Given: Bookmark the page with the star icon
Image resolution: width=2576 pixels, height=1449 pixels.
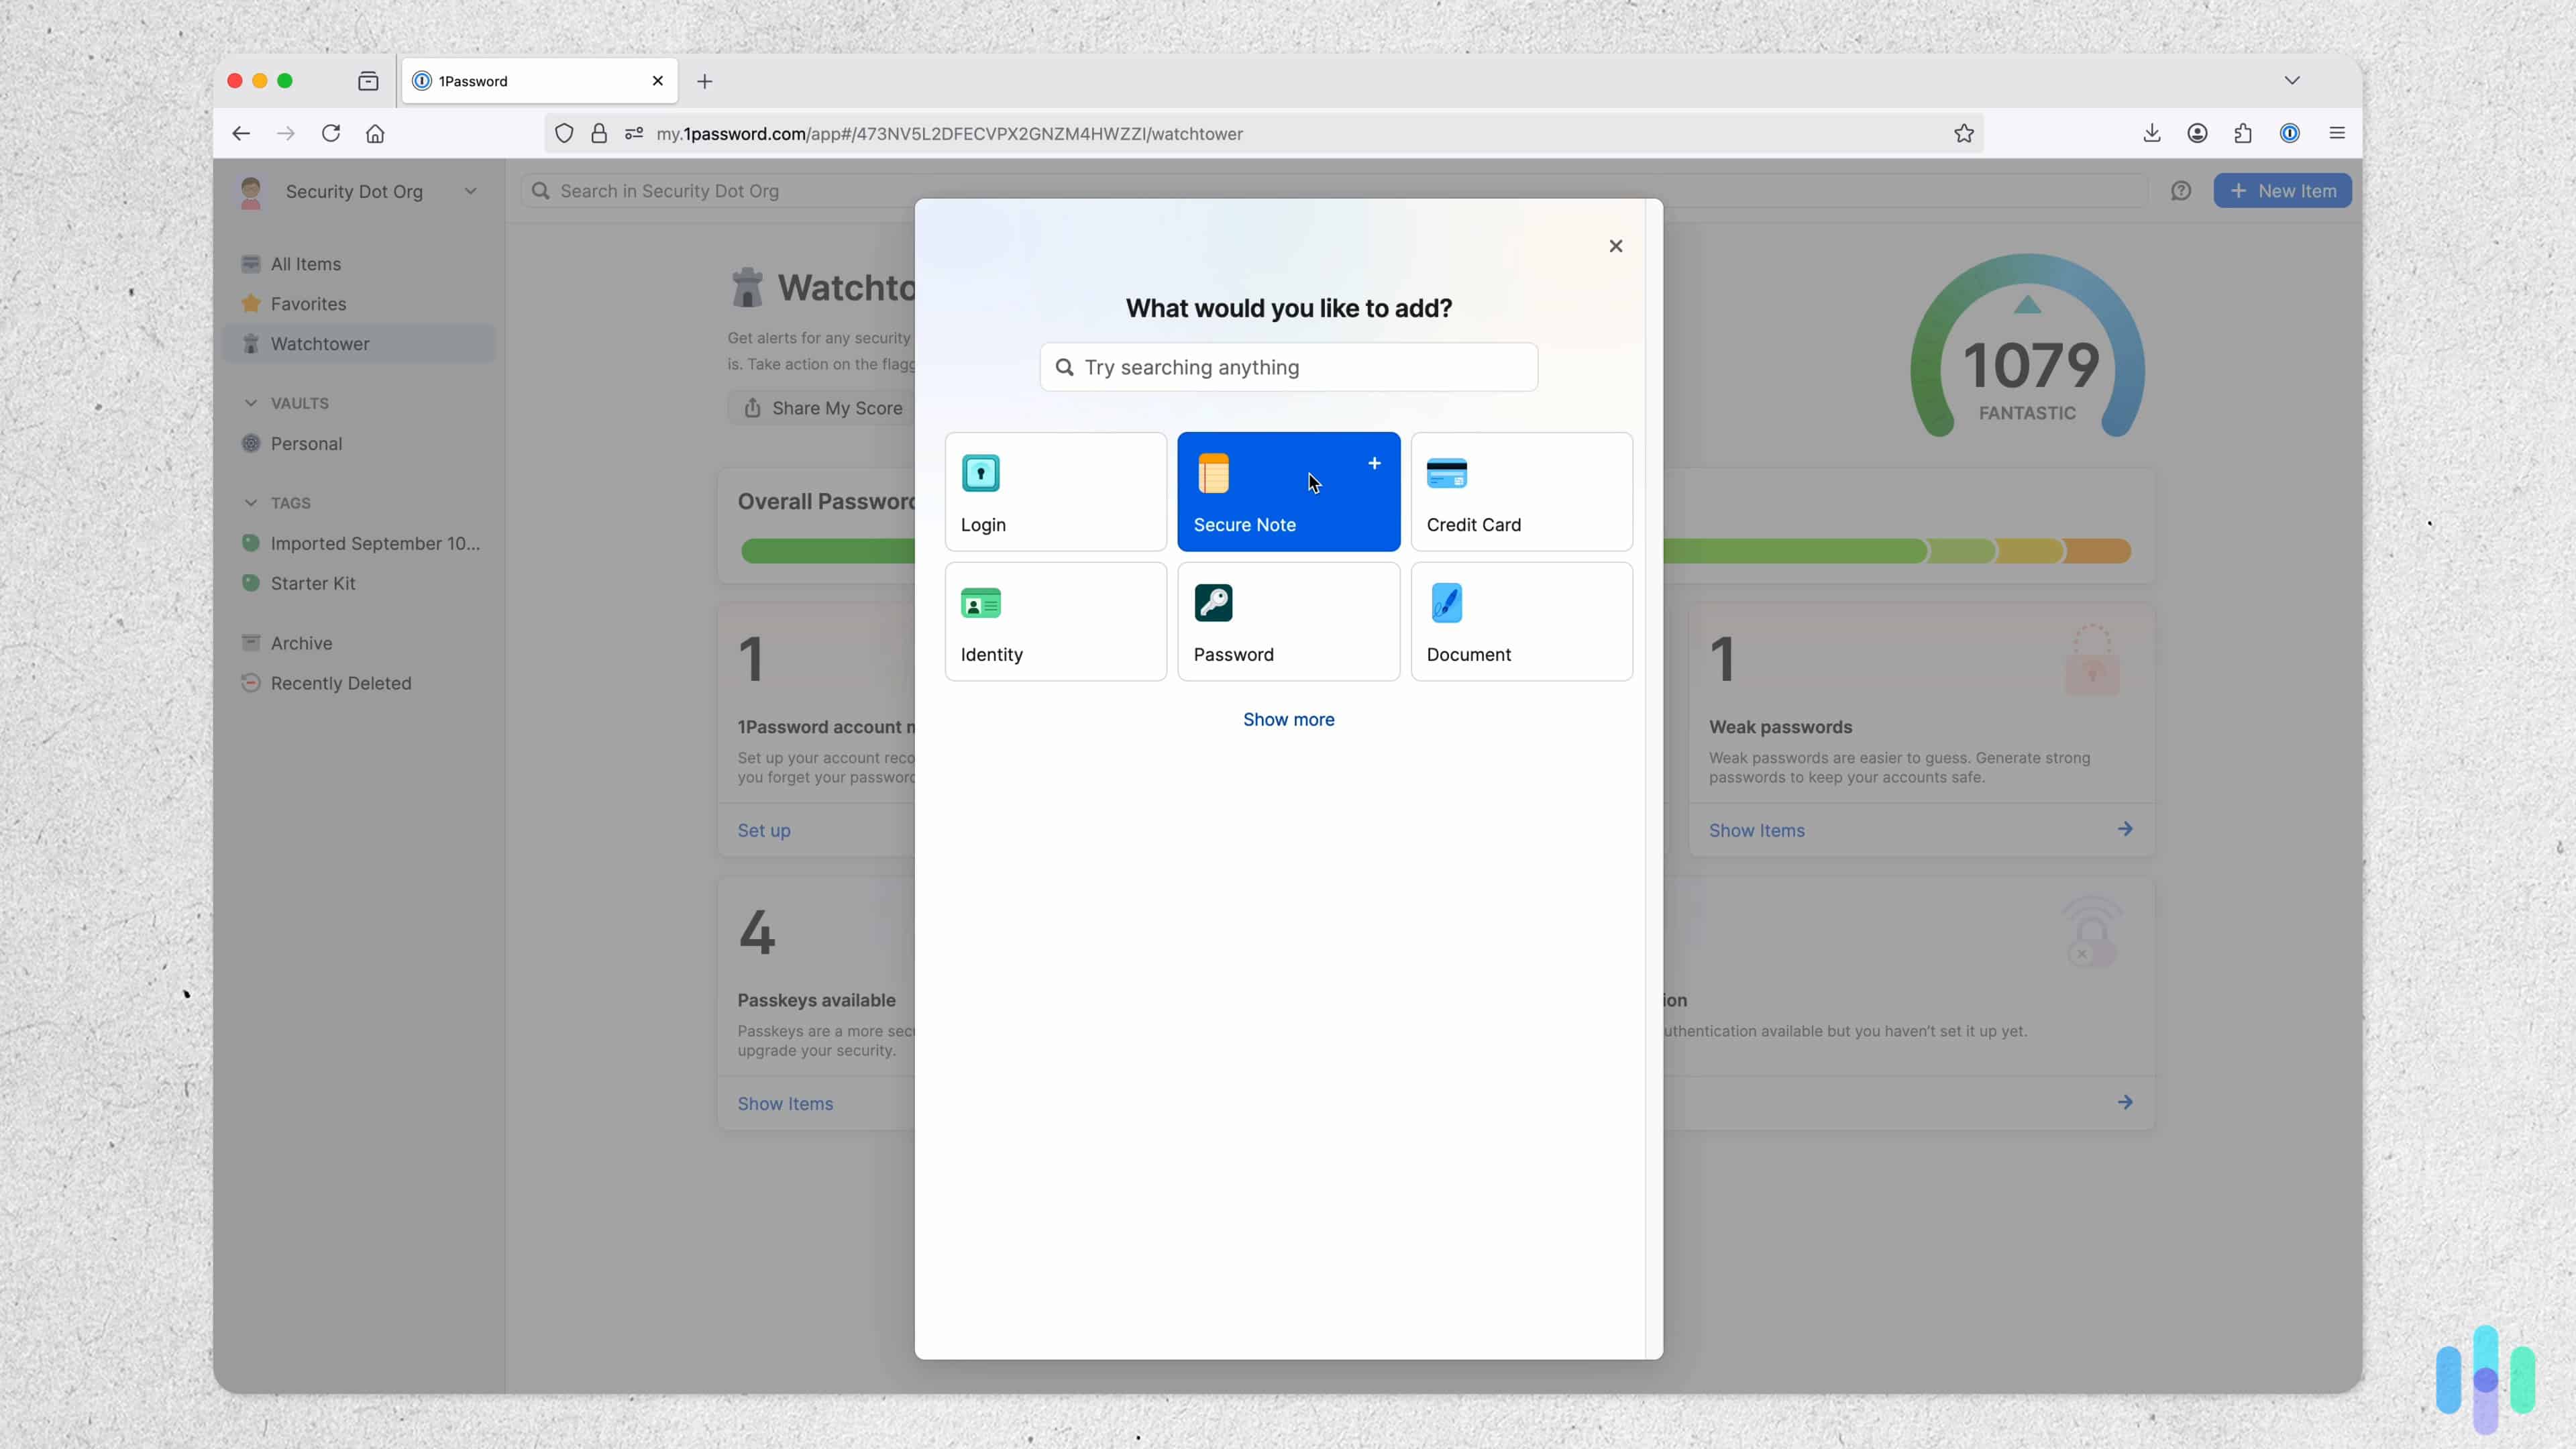Looking at the screenshot, I should tap(1963, 133).
